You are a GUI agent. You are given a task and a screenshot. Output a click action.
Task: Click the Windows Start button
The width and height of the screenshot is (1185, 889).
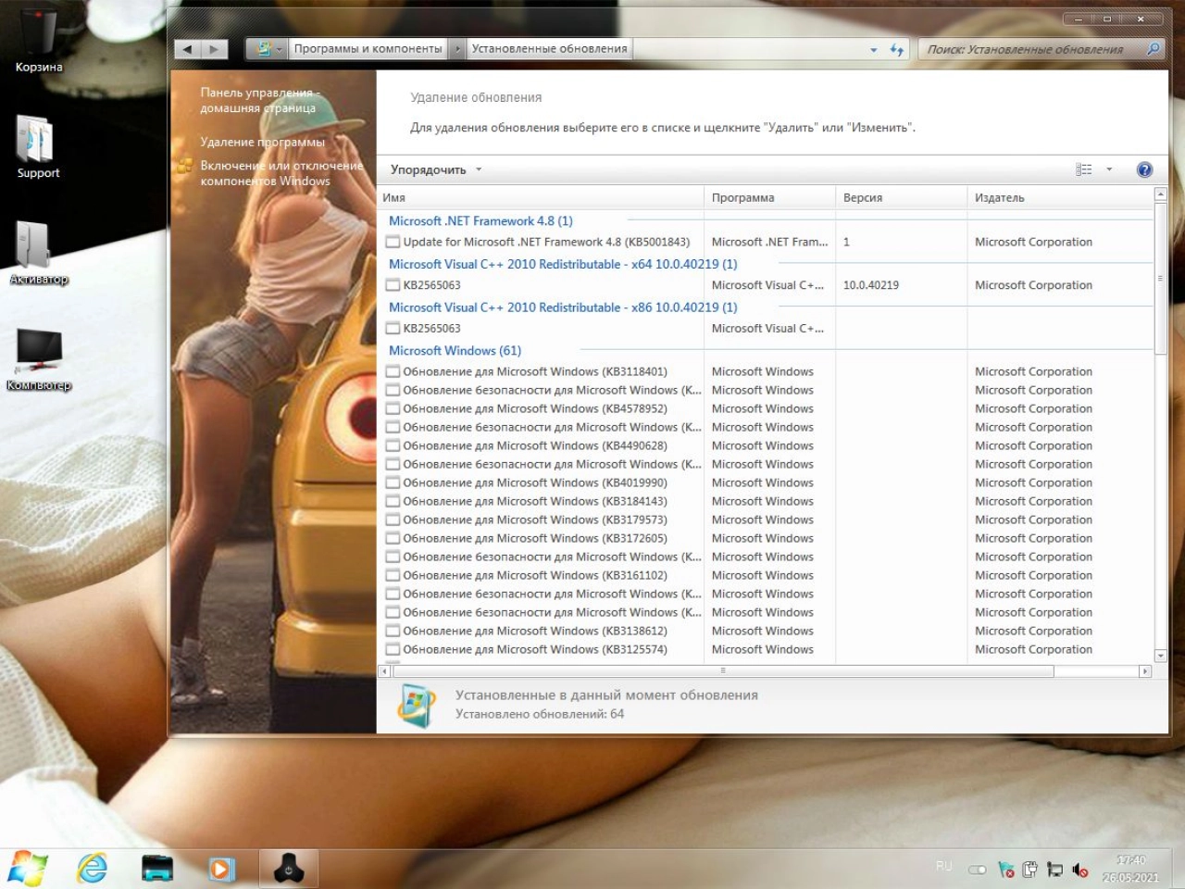tap(27, 869)
